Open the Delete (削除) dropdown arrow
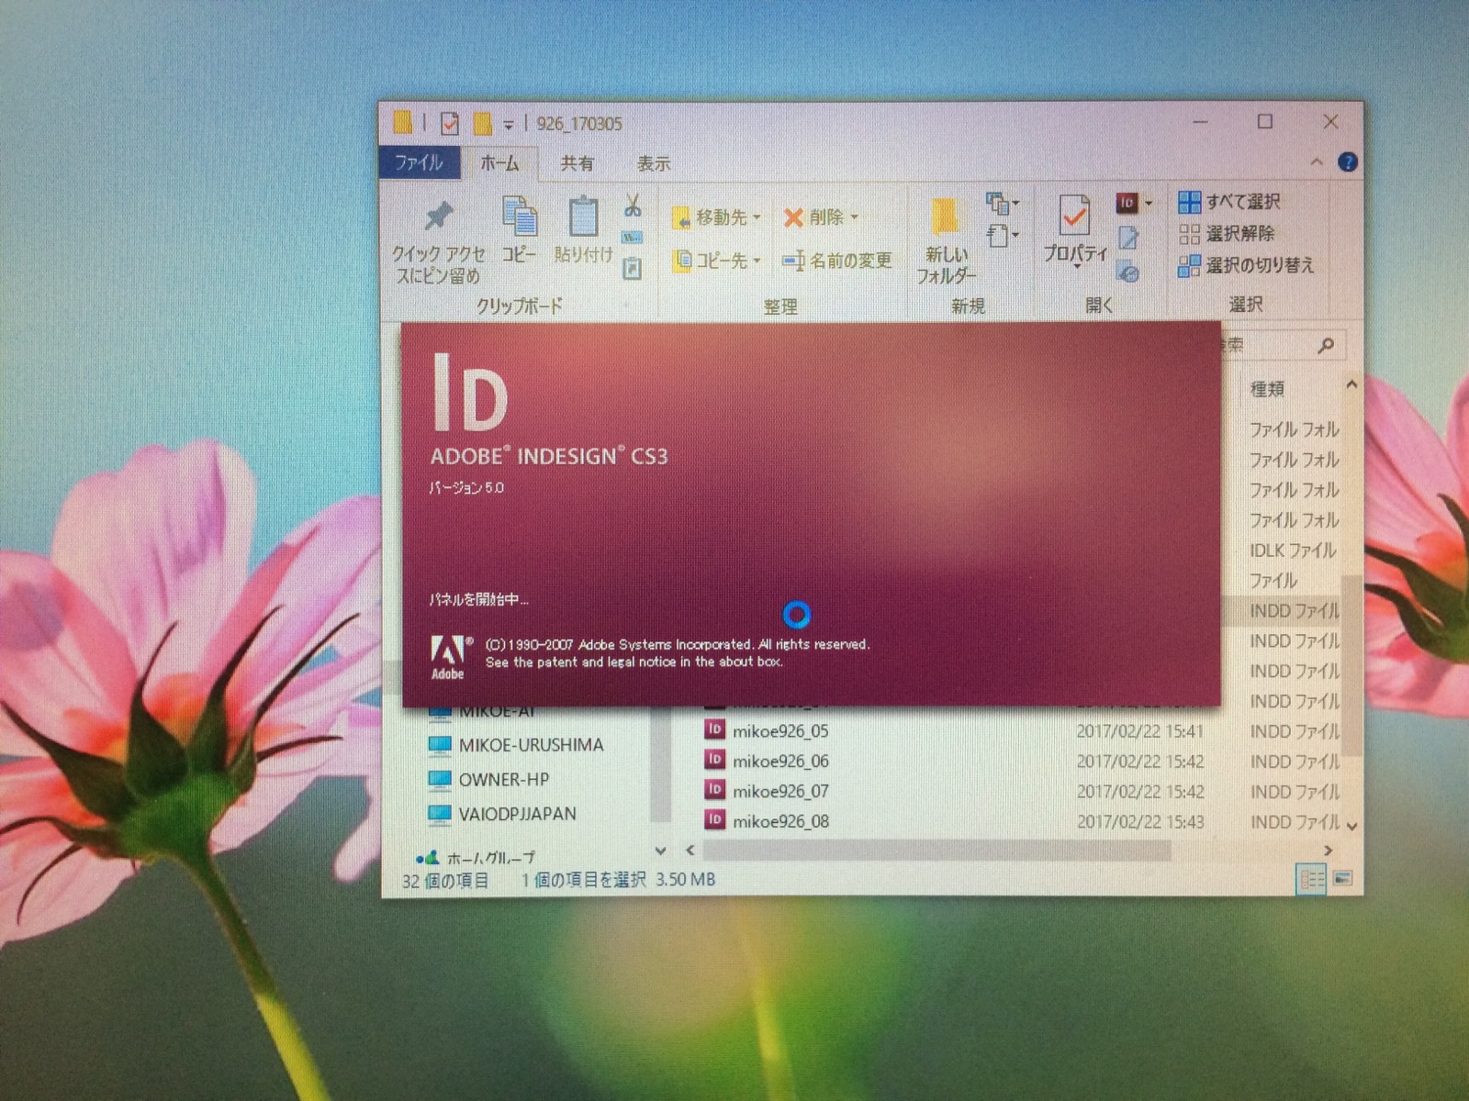This screenshot has width=1469, height=1101. [x=854, y=217]
